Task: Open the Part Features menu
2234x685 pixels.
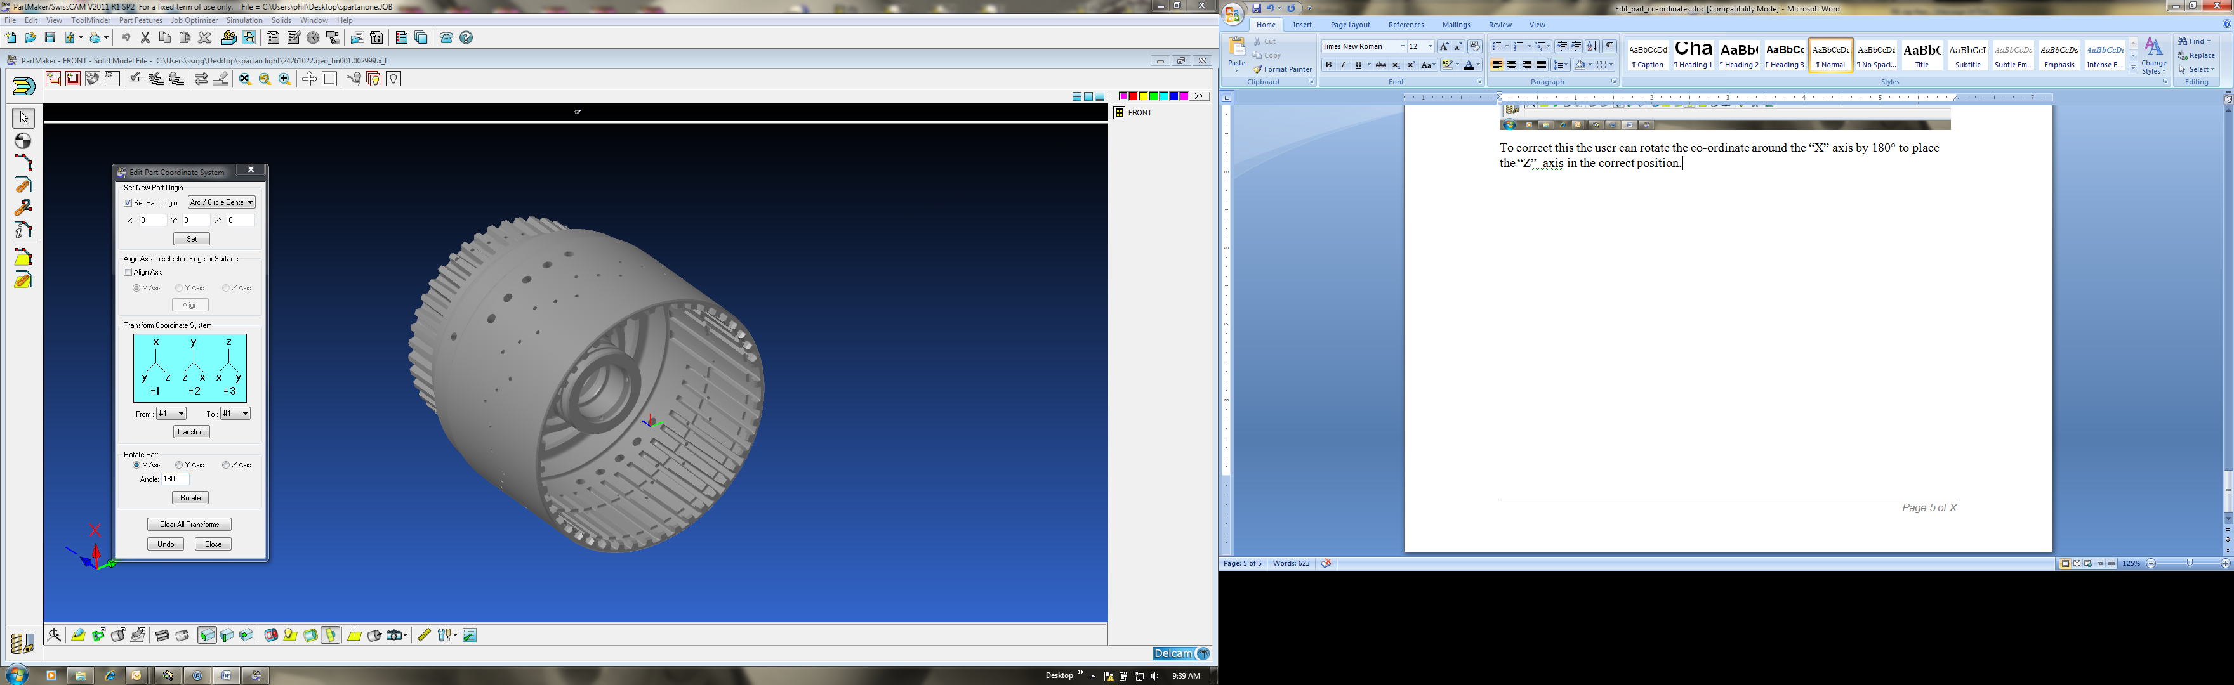Action: click(140, 20)
